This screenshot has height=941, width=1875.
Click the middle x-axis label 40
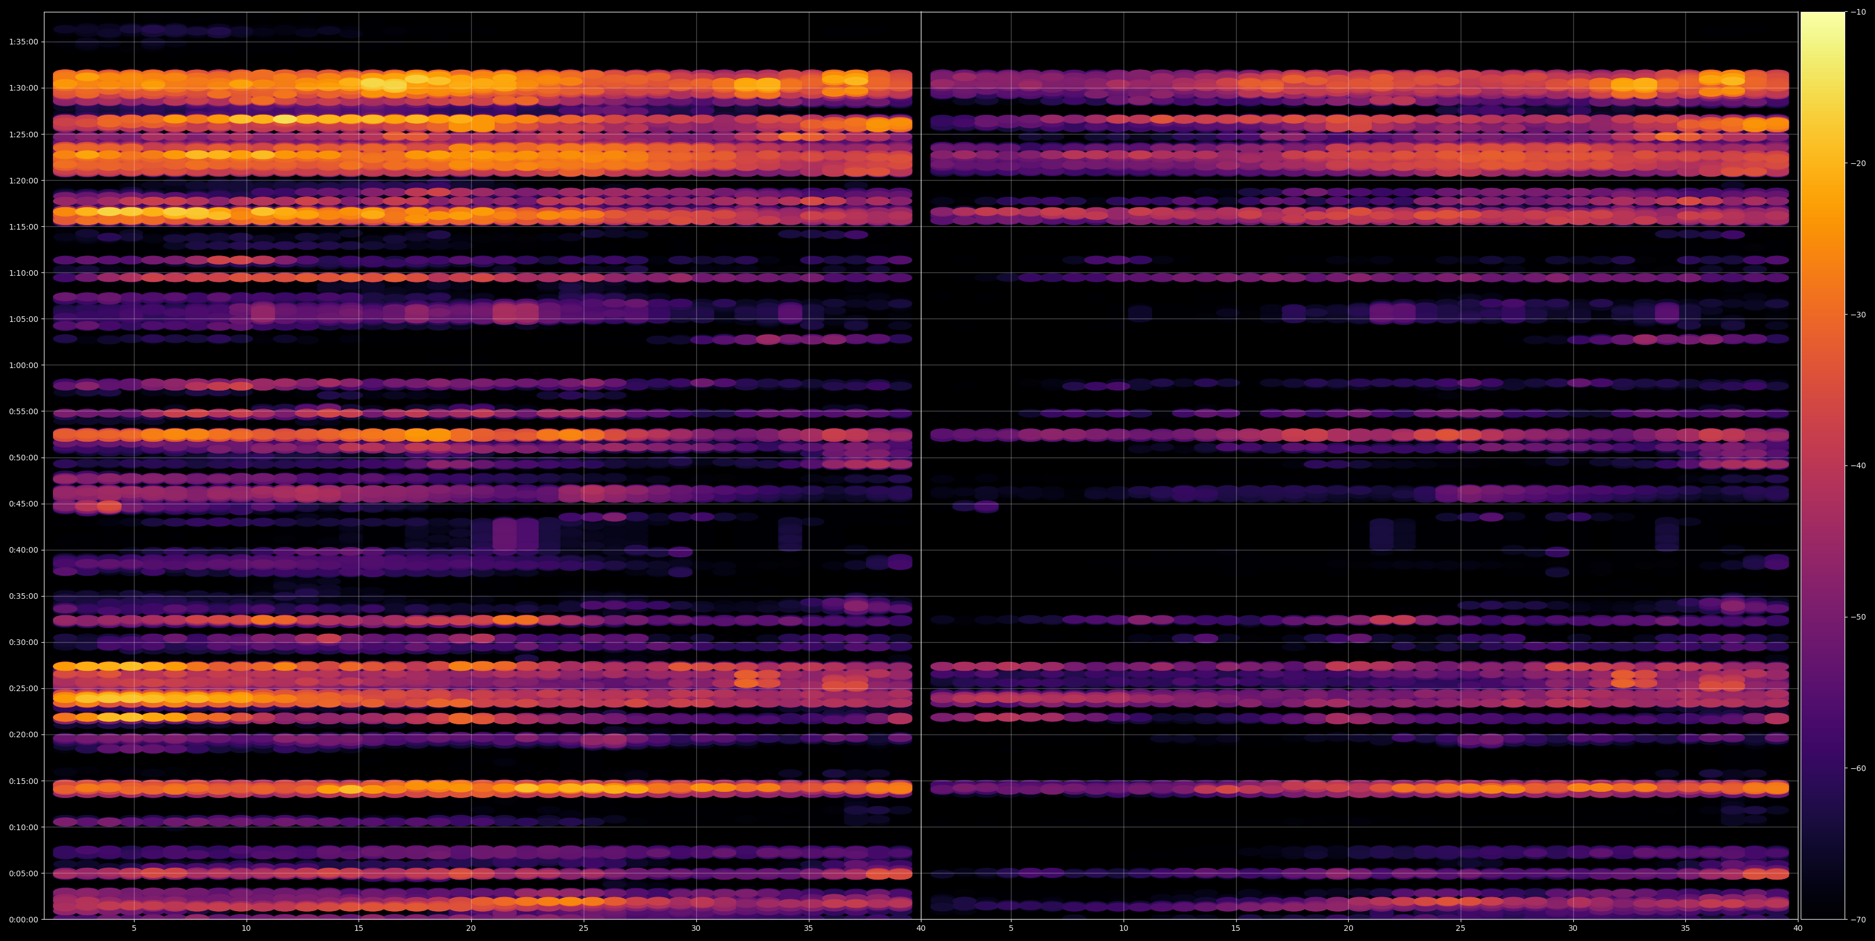pyautogui.click(x=921, y=929)
